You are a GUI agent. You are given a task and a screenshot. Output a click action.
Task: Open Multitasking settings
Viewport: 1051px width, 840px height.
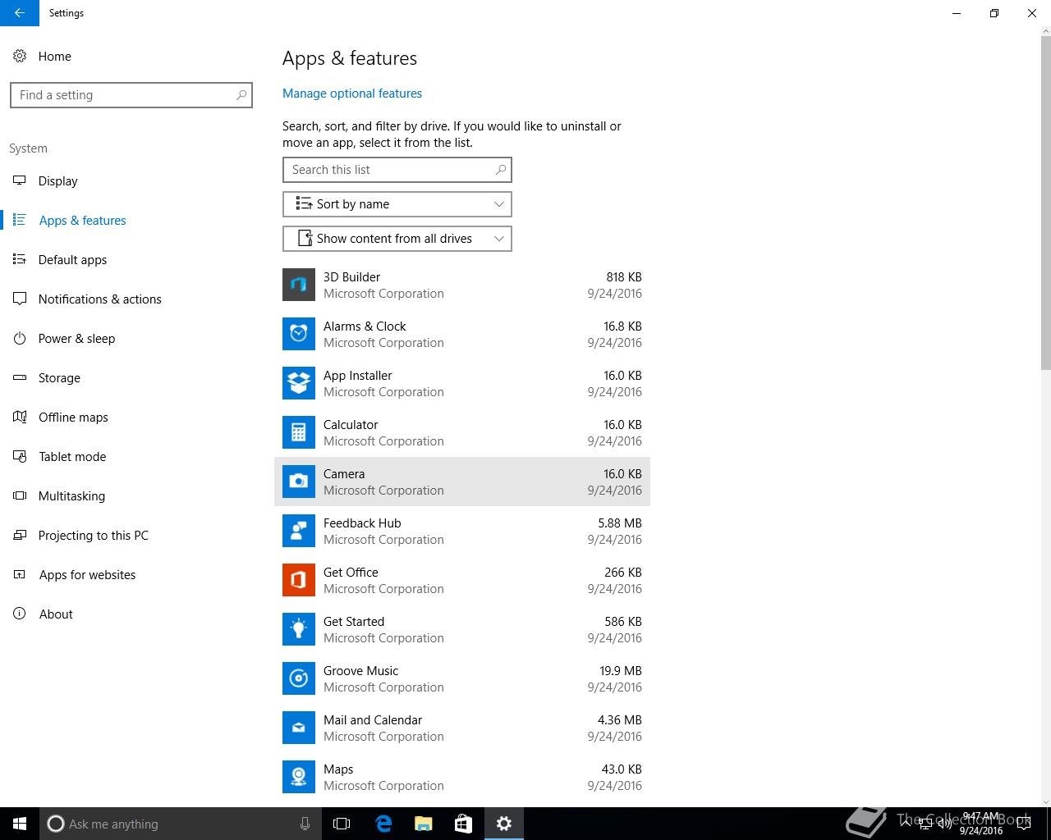(72, 495)
